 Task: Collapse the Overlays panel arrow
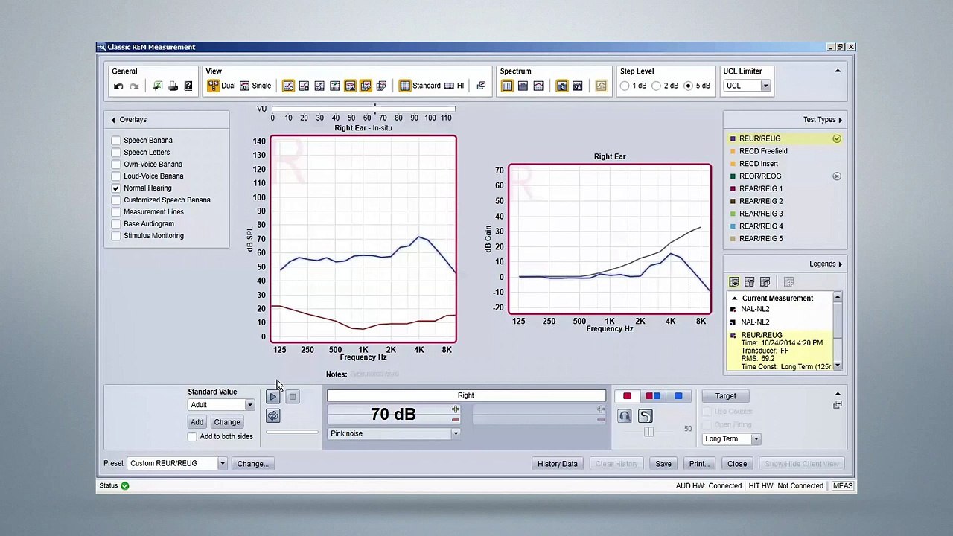click(x=113, y=120)
